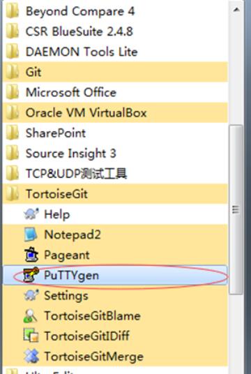Collapse the TortoiseGit folder
Image resolution: width=251 pixels, height=374 pixels.
tap(115, 194)
